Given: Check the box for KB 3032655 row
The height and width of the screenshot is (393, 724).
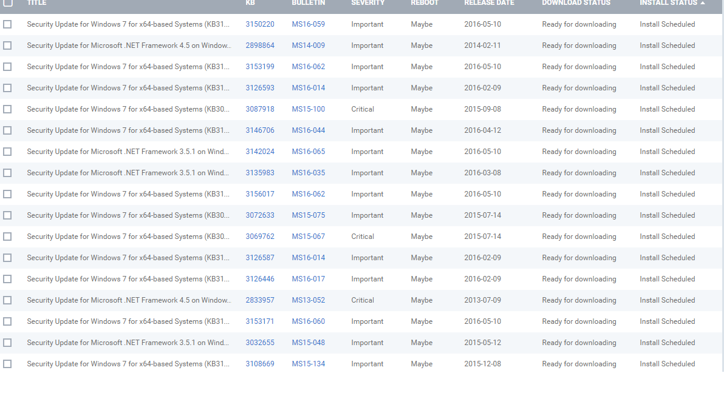Looking at the screenshot, I should [7, 343].
